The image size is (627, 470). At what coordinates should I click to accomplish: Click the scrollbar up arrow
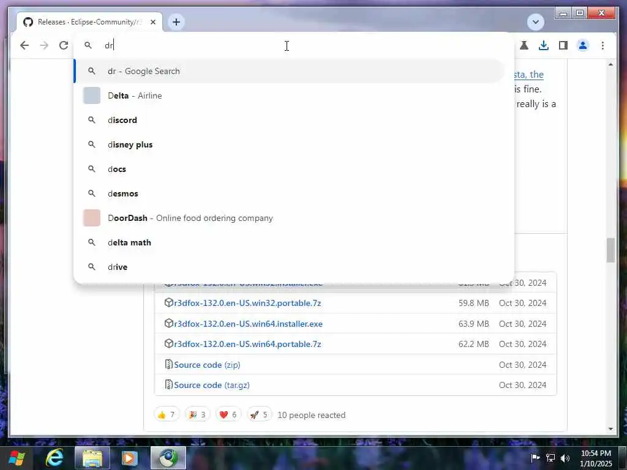click(x=610, y=64)
